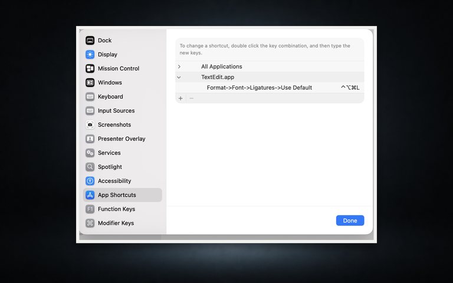Choose Input Sources in sidebar
The width and height of the screenshot is (453, 283).
coord(116,111)
